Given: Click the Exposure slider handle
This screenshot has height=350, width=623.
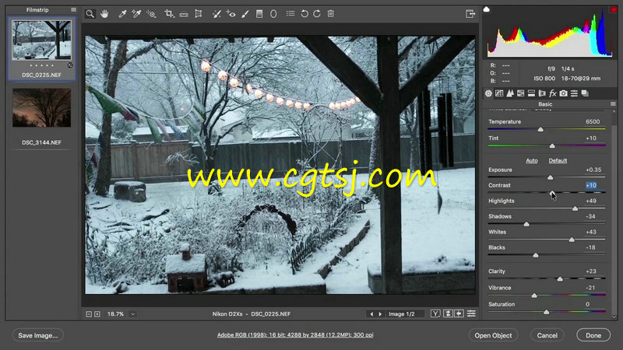Looking at the screenshot, I should [x=551, y=177].
